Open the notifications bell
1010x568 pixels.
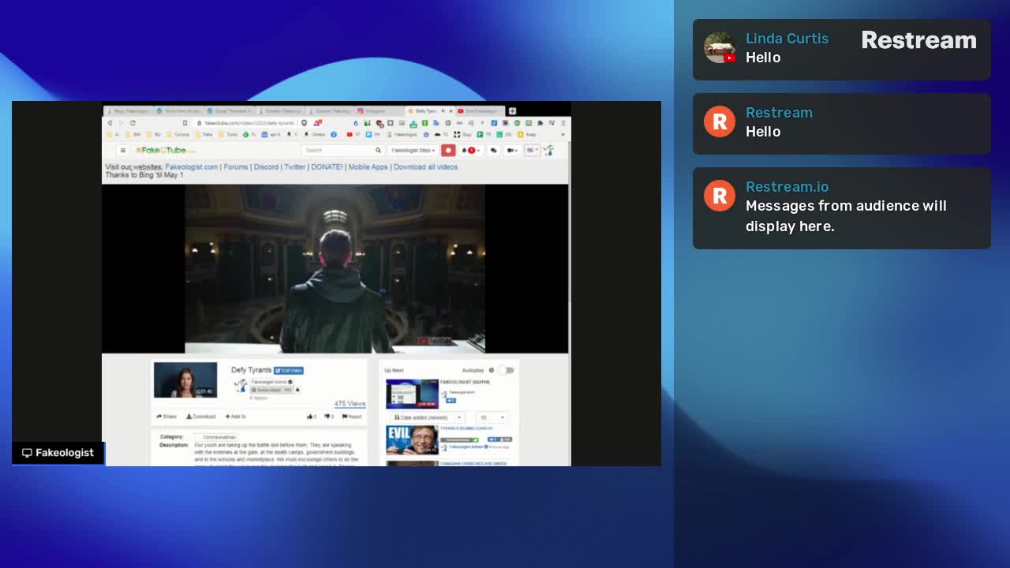click(471, 150)
